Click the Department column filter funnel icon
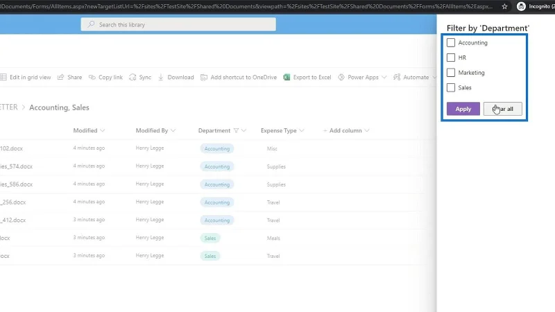Viewport: 555px width, 312px height. tap(236, 130)
